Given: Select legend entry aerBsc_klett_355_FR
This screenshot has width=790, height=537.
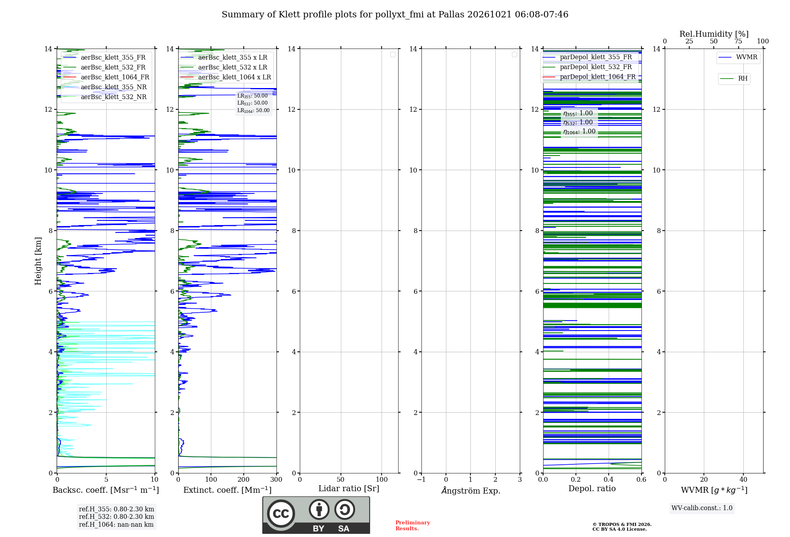Looking at the screenshot, I should pos(105,58).
